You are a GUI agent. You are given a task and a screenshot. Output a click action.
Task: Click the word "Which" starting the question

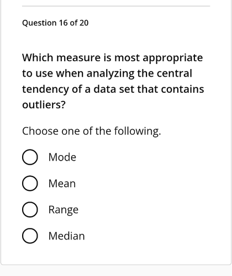click(38, 57)
